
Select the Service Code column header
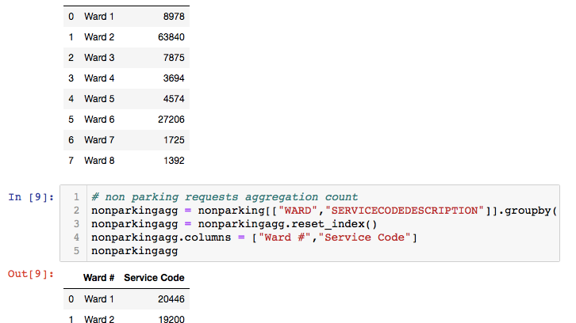[x=154, y=279]
